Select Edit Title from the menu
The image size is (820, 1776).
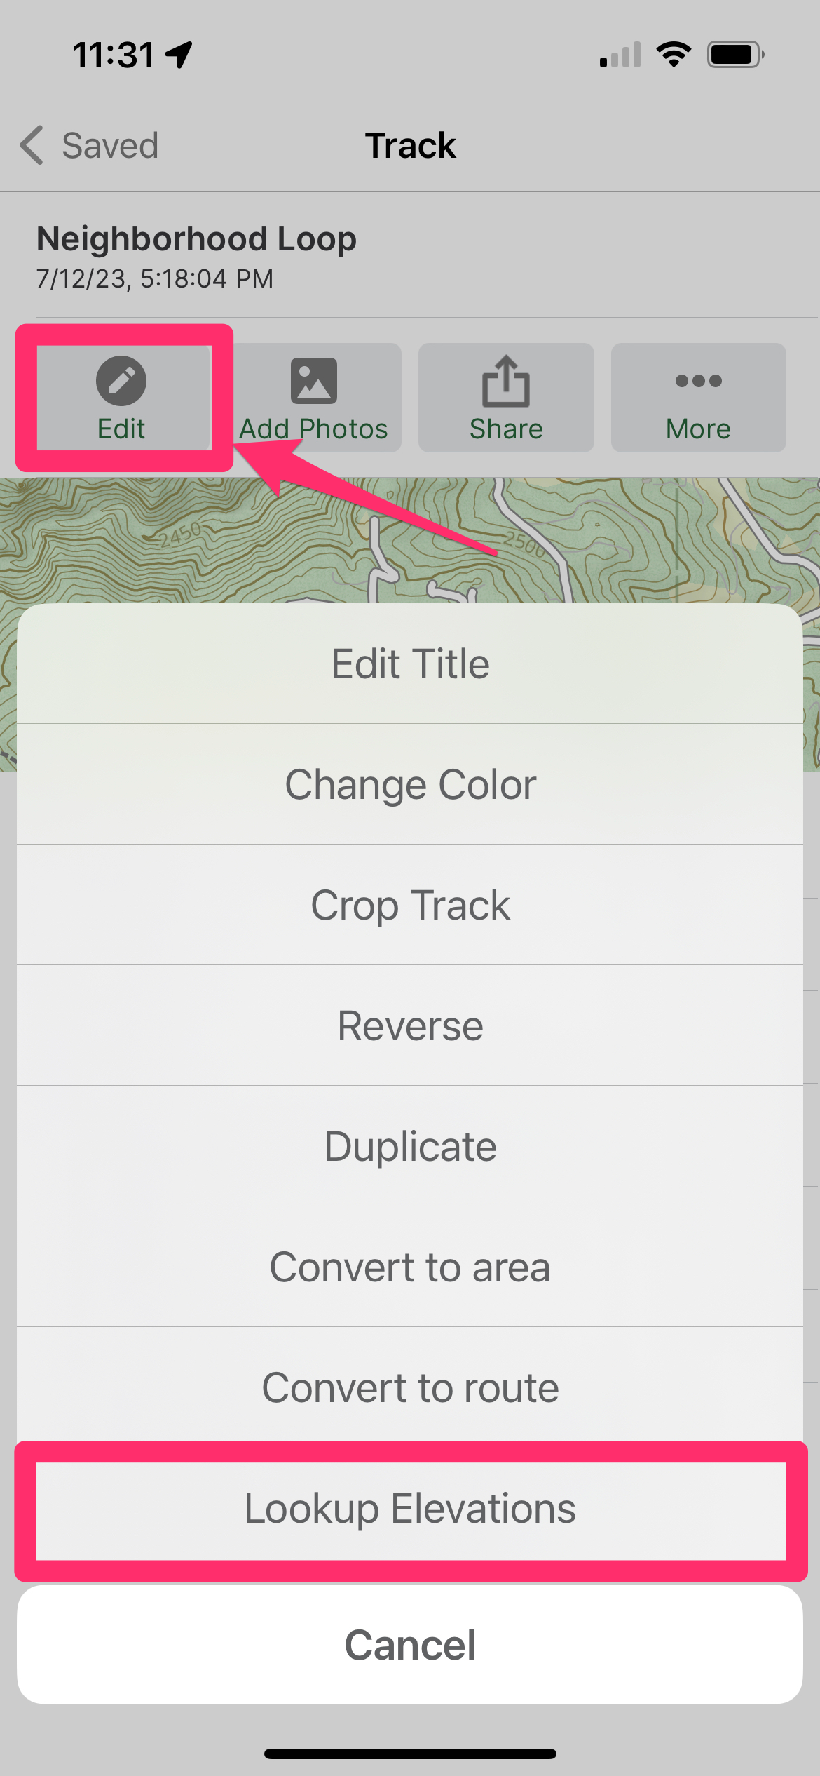pos(410,664)
